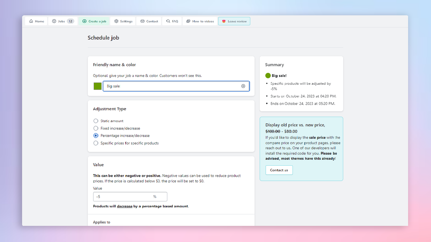Screen dimensions: 431x242
Task: Click the FAQ magnifier icon
Action: coord(168,21)
